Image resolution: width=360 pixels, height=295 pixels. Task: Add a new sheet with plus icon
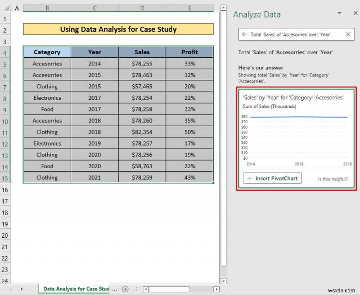click(x=125, y=289)
